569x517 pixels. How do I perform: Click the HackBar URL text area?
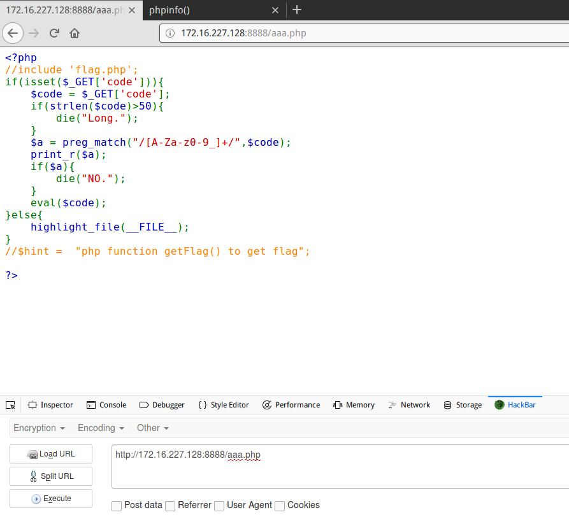[340, 467]
